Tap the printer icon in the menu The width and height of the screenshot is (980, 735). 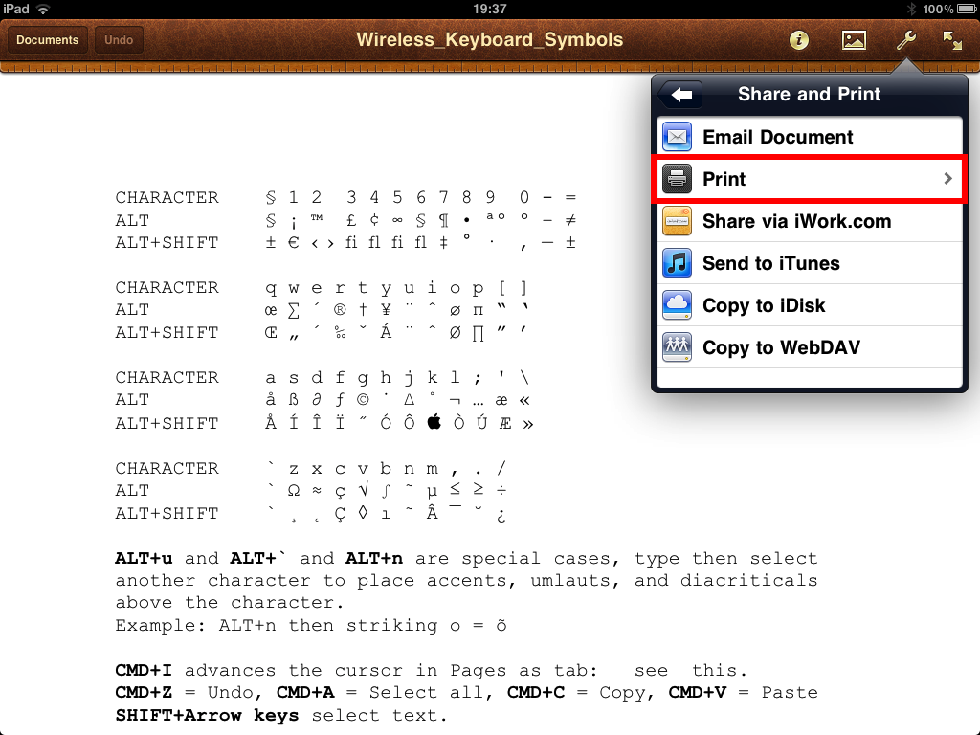pos(677,179)
